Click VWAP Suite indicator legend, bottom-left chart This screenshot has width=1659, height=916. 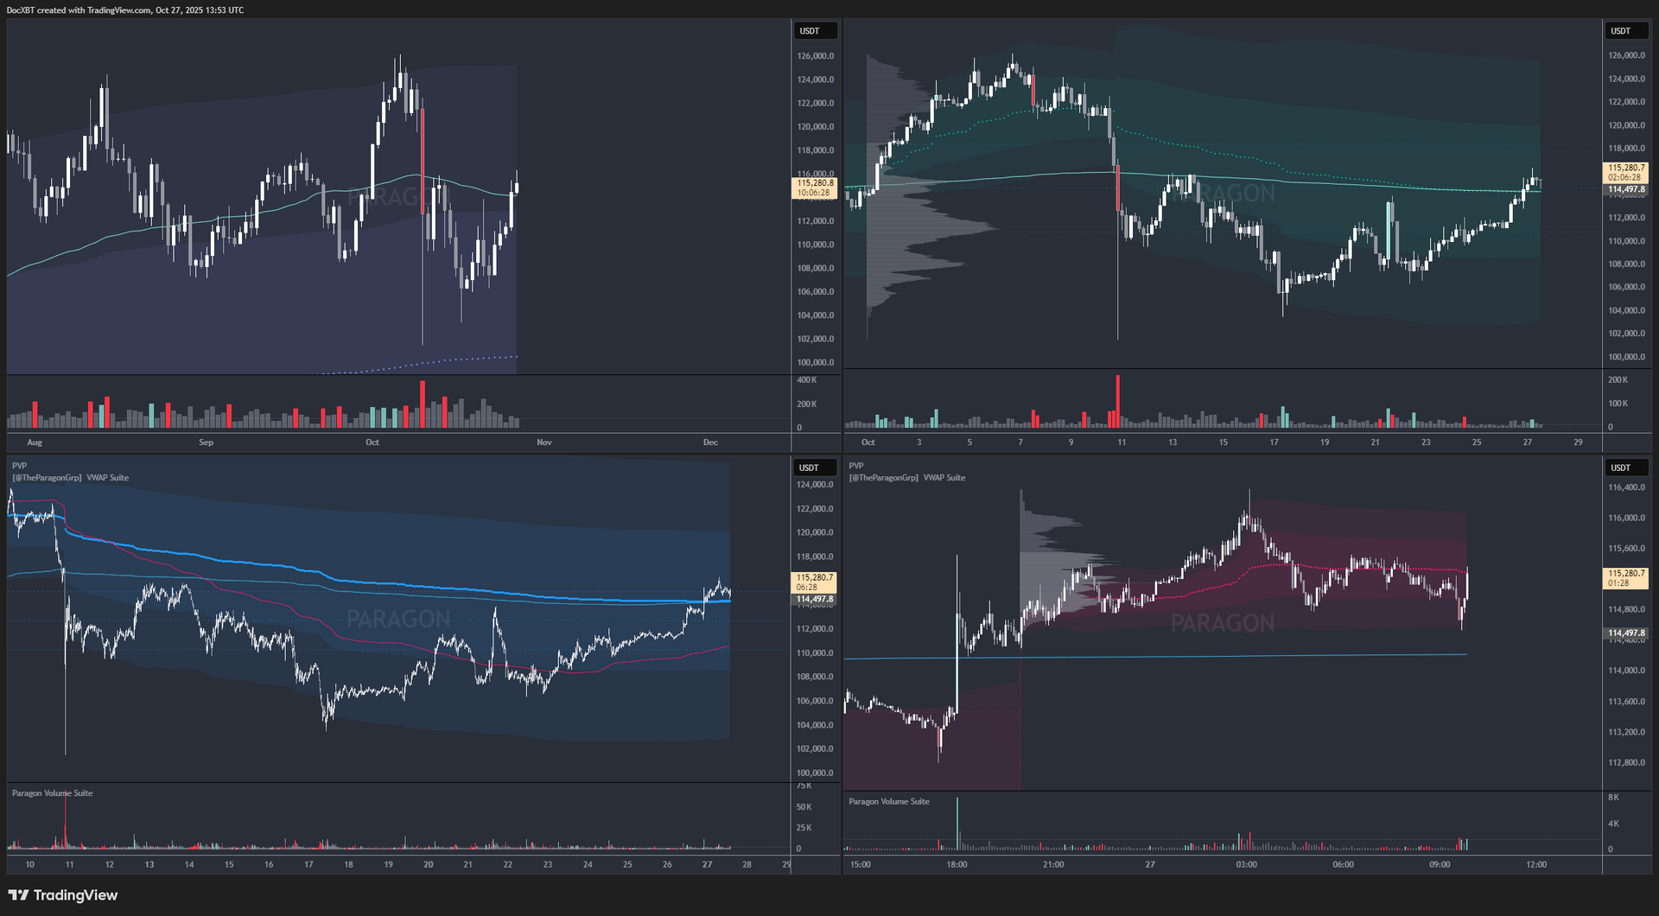coord(107,478)
